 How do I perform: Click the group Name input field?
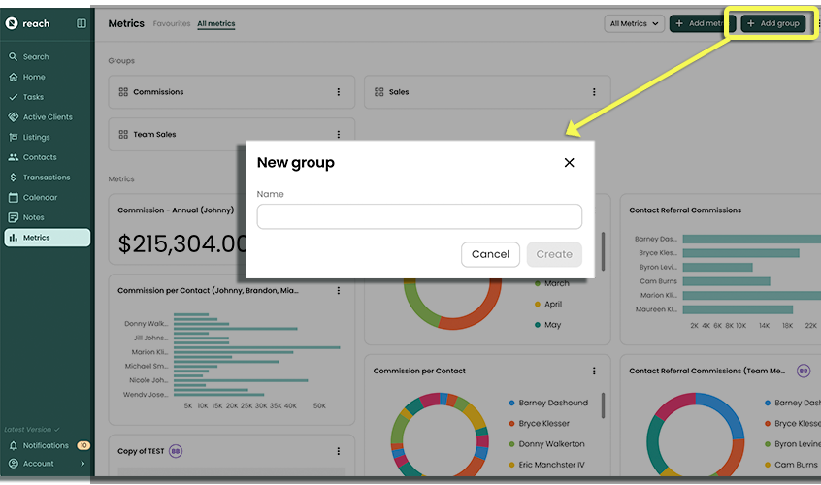(419, 216)
